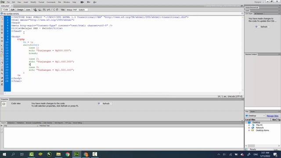Image resolution: width=281 pixels, height=158 pixels.
Task: Select the Search results tab
Action: tap(4, 123)
